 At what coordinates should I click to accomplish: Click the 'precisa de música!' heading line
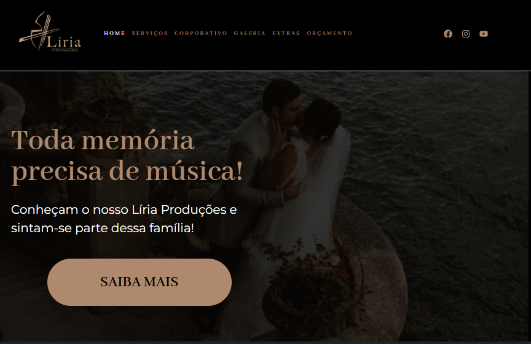127,171
